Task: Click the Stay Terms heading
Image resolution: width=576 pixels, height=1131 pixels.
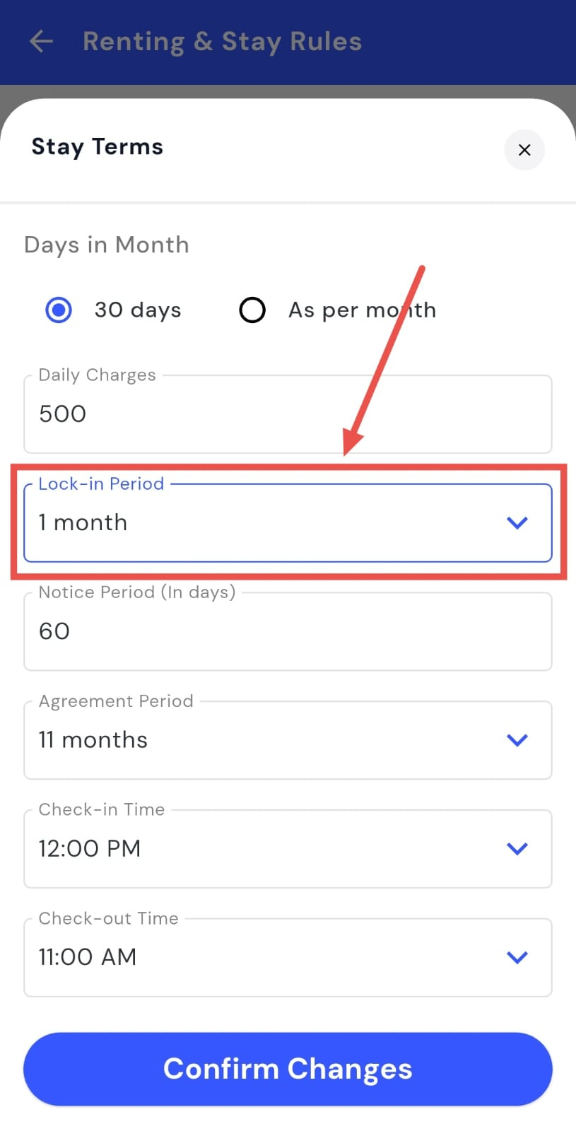Action: [x=98, y=147]
